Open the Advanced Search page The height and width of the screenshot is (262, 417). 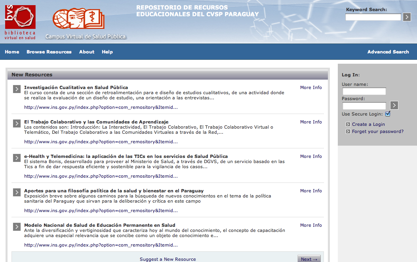click(x=388, y=52)
